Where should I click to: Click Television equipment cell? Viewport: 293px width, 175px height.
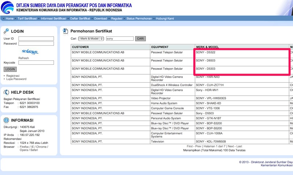pos(172,142)
